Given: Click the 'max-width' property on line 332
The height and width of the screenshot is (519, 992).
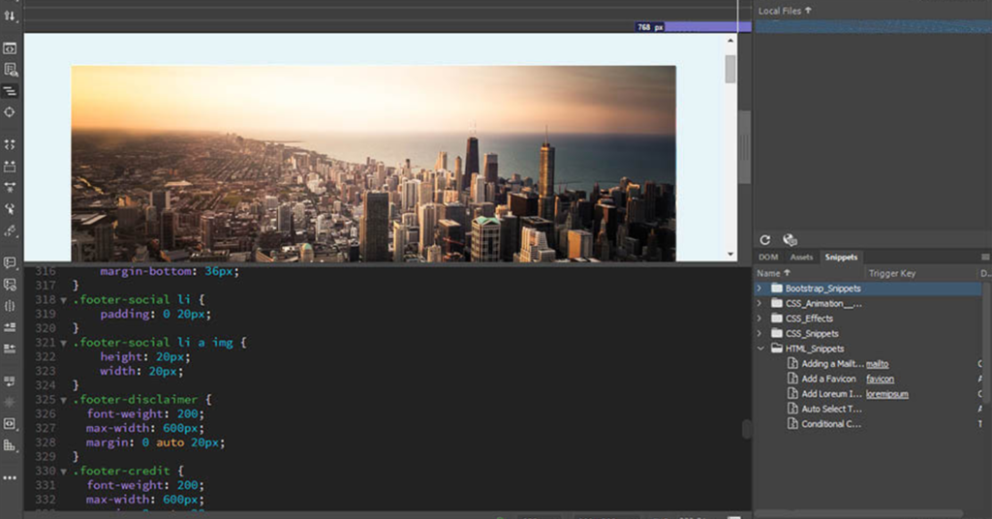Looking at the screenshot, I should point(121,500).
